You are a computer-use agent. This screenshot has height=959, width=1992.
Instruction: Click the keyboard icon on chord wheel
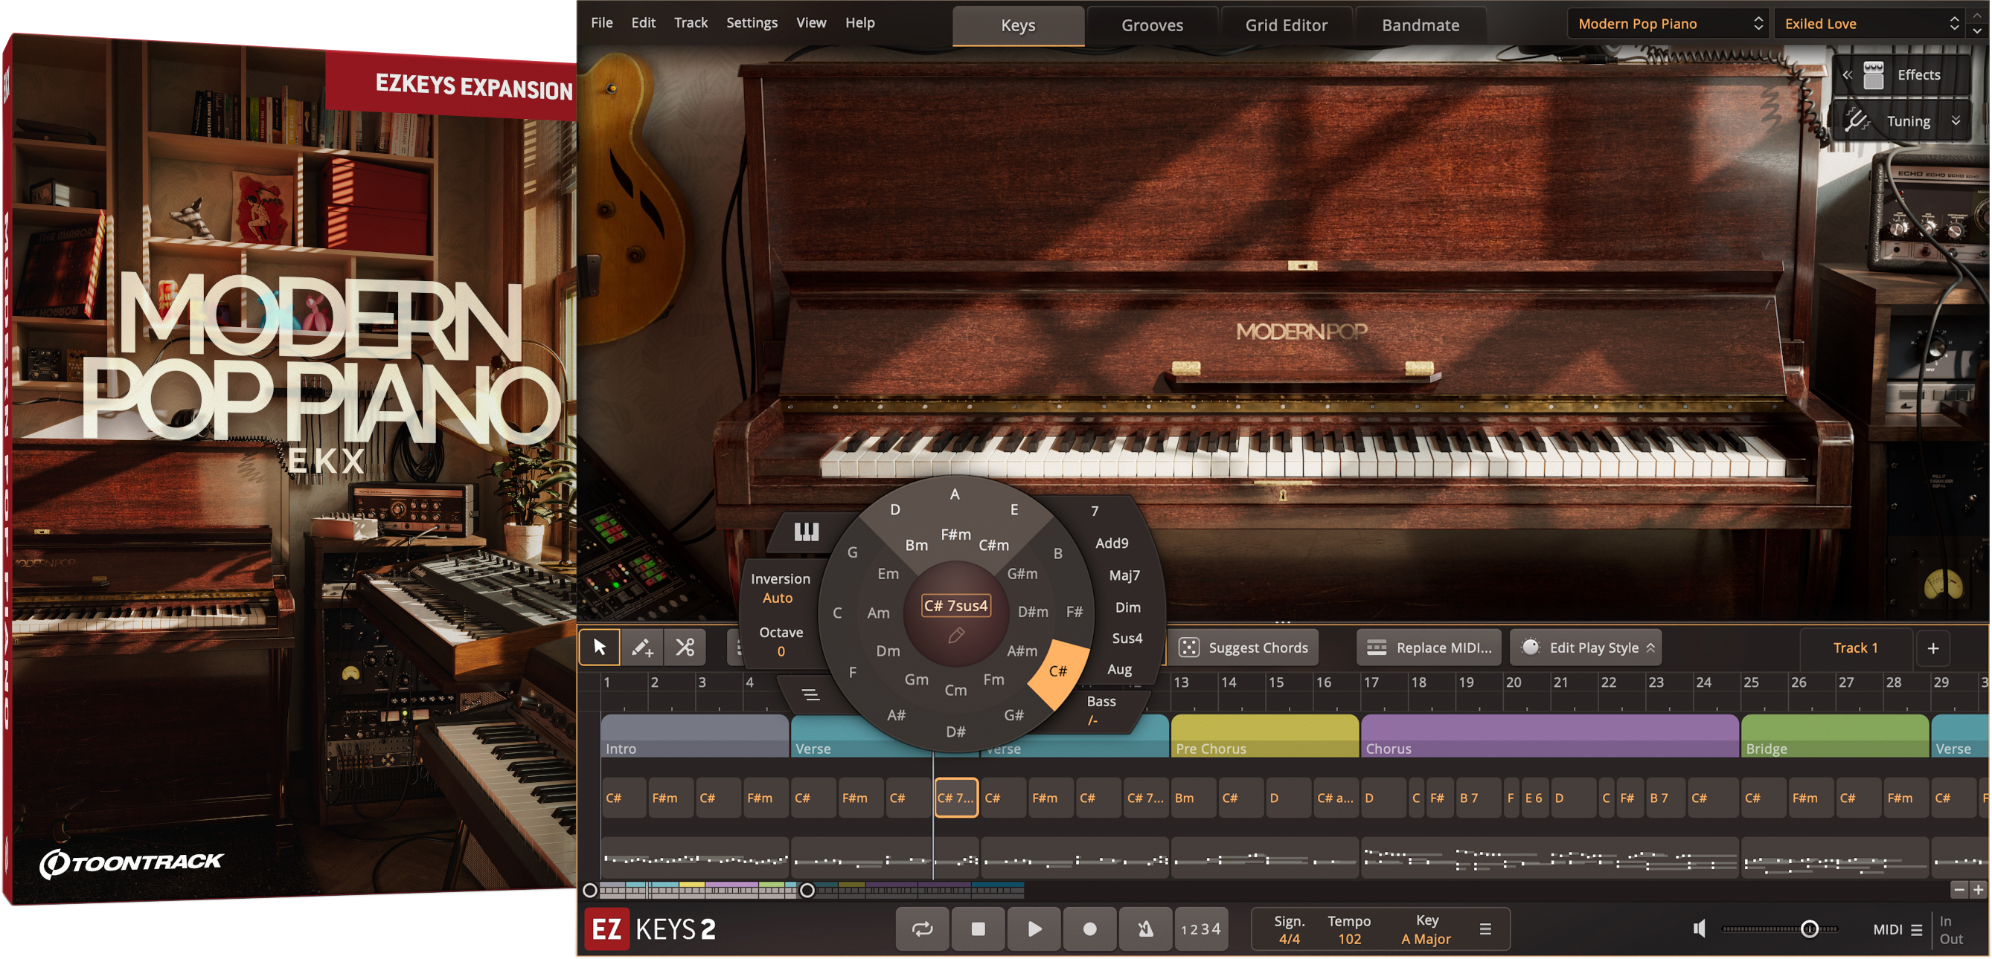click(x=806, y=532)
